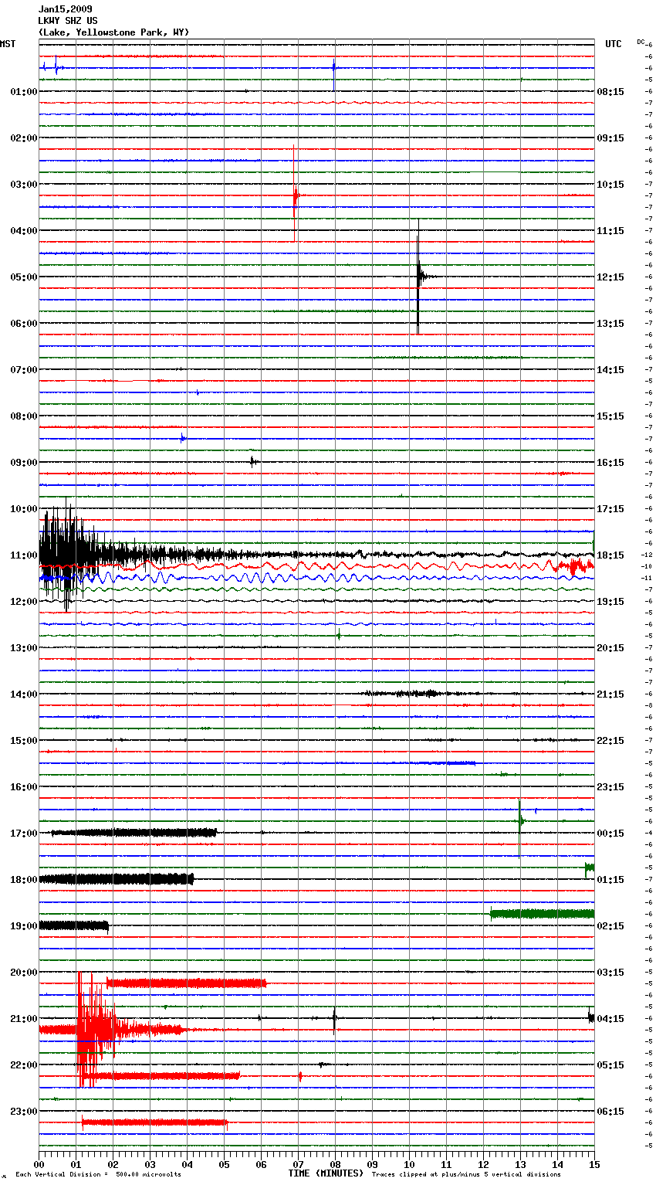Click the 00:15 UTC time label
The image size is (656, 1185).
tap(610, 834)
